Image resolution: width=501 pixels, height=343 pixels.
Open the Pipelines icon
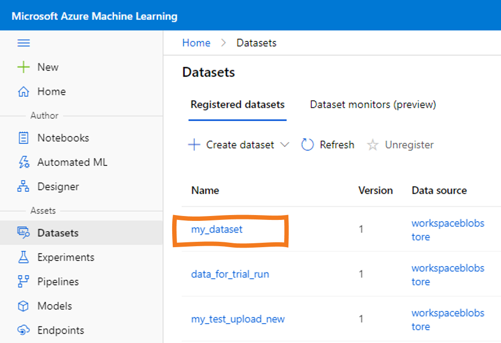23,282
